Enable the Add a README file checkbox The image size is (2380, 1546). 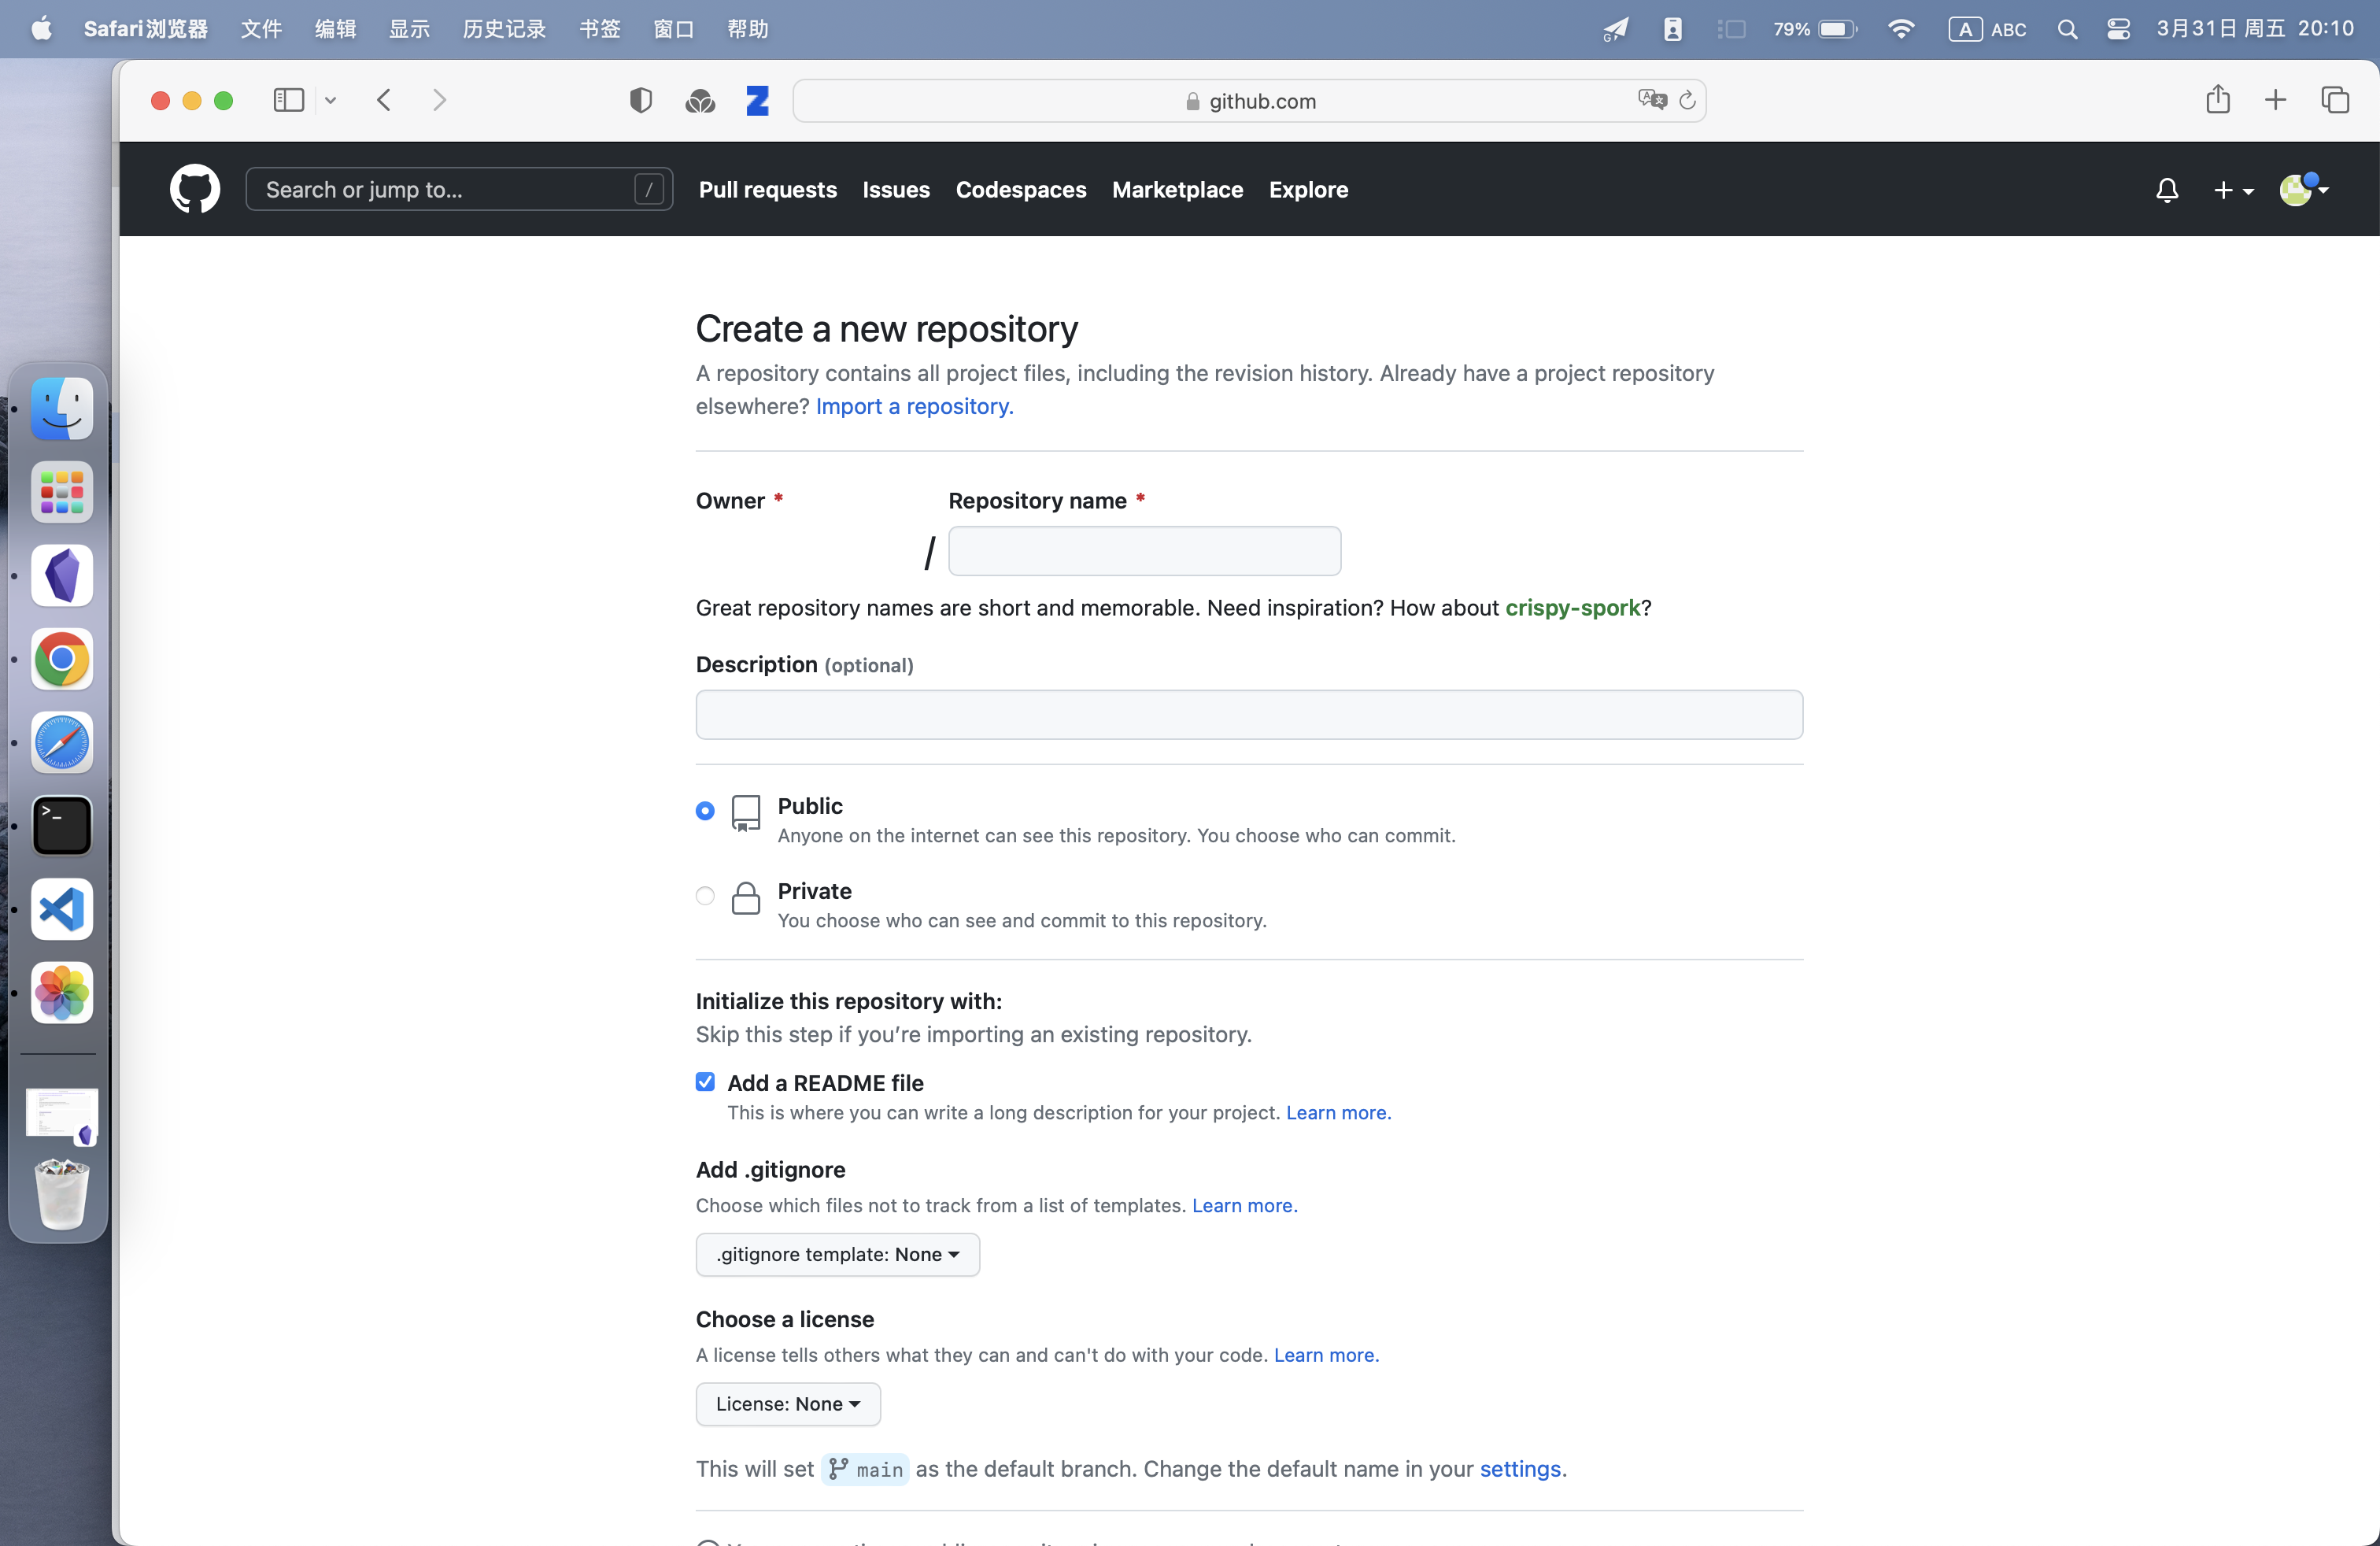click(704, 1081)
